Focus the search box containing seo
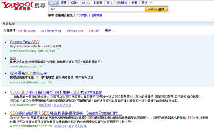The image size is (214, 129). click(x=97, y=9)
